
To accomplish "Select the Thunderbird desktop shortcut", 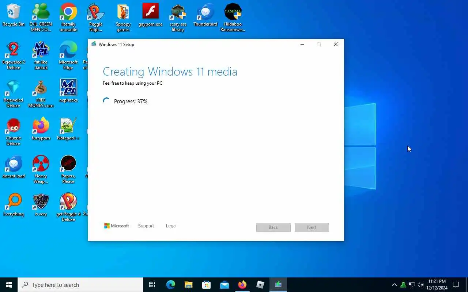I will click(x=205, y=15).
